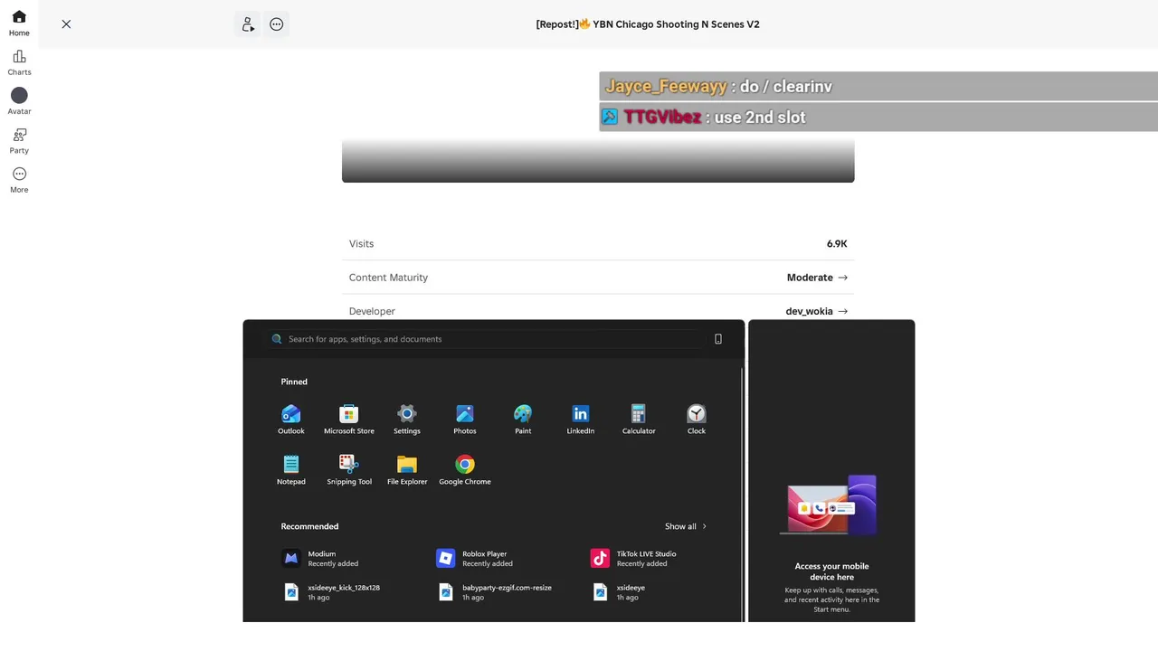
Task: Launch Notepad from pinned apps
Action: coord(291,470)
